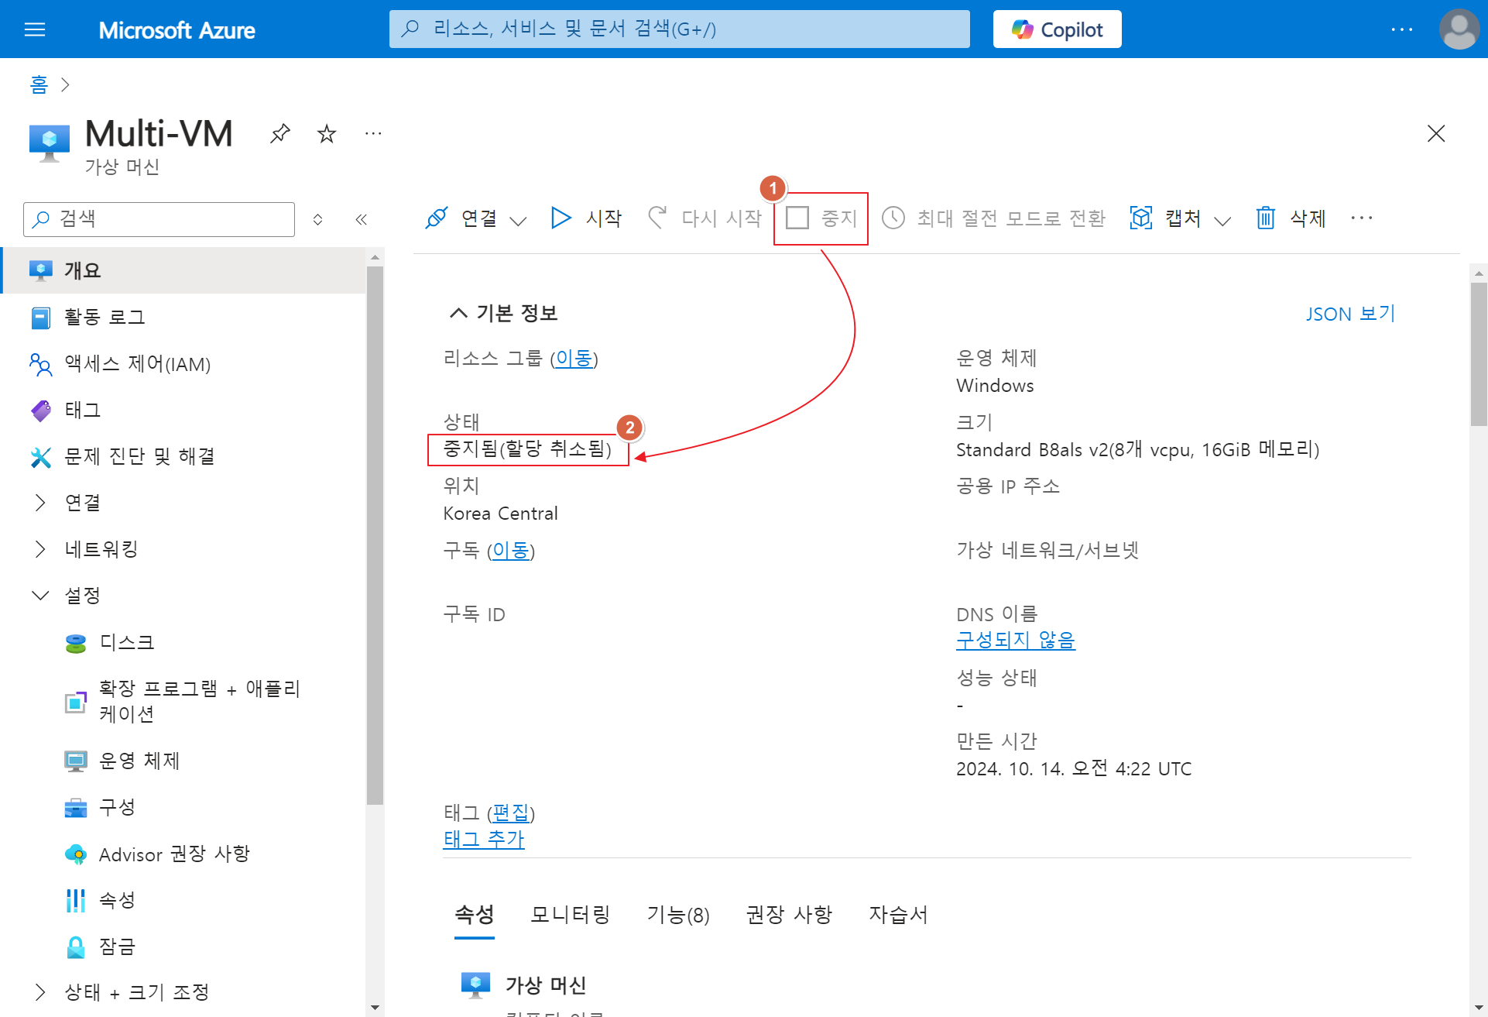Open the JSON 보기 link
Screen dimensions: 1488x1017
(x=1349, y=314)
